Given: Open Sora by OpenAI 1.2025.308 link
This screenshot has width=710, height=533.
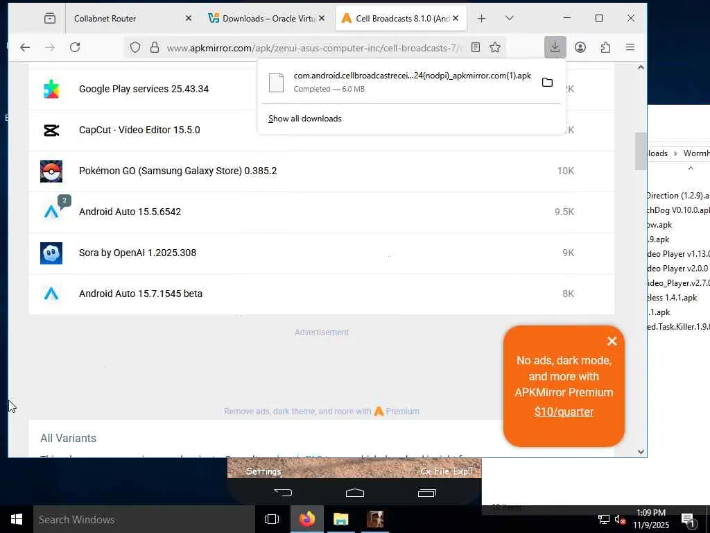Looking at the screenshot, I should [138, 253].
